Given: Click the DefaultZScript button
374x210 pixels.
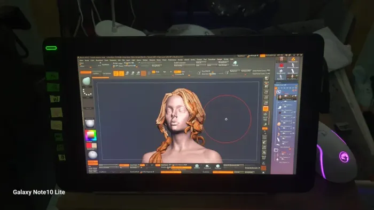Looking at the screenshot, I should (271, 55).
